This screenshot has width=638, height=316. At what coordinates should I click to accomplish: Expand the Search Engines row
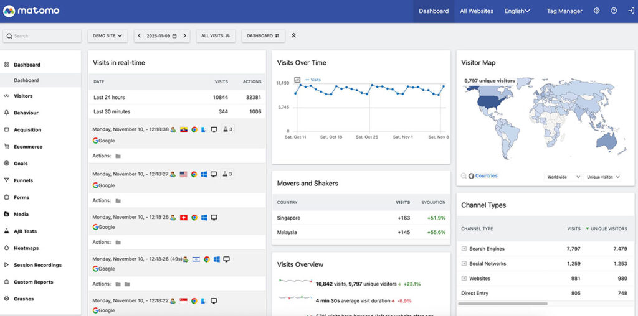click(464, 249)
